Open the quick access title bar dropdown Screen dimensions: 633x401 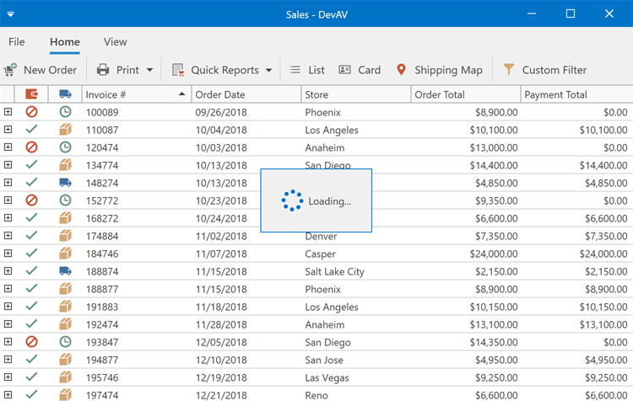pyautogui.click(x=10, y=14)
